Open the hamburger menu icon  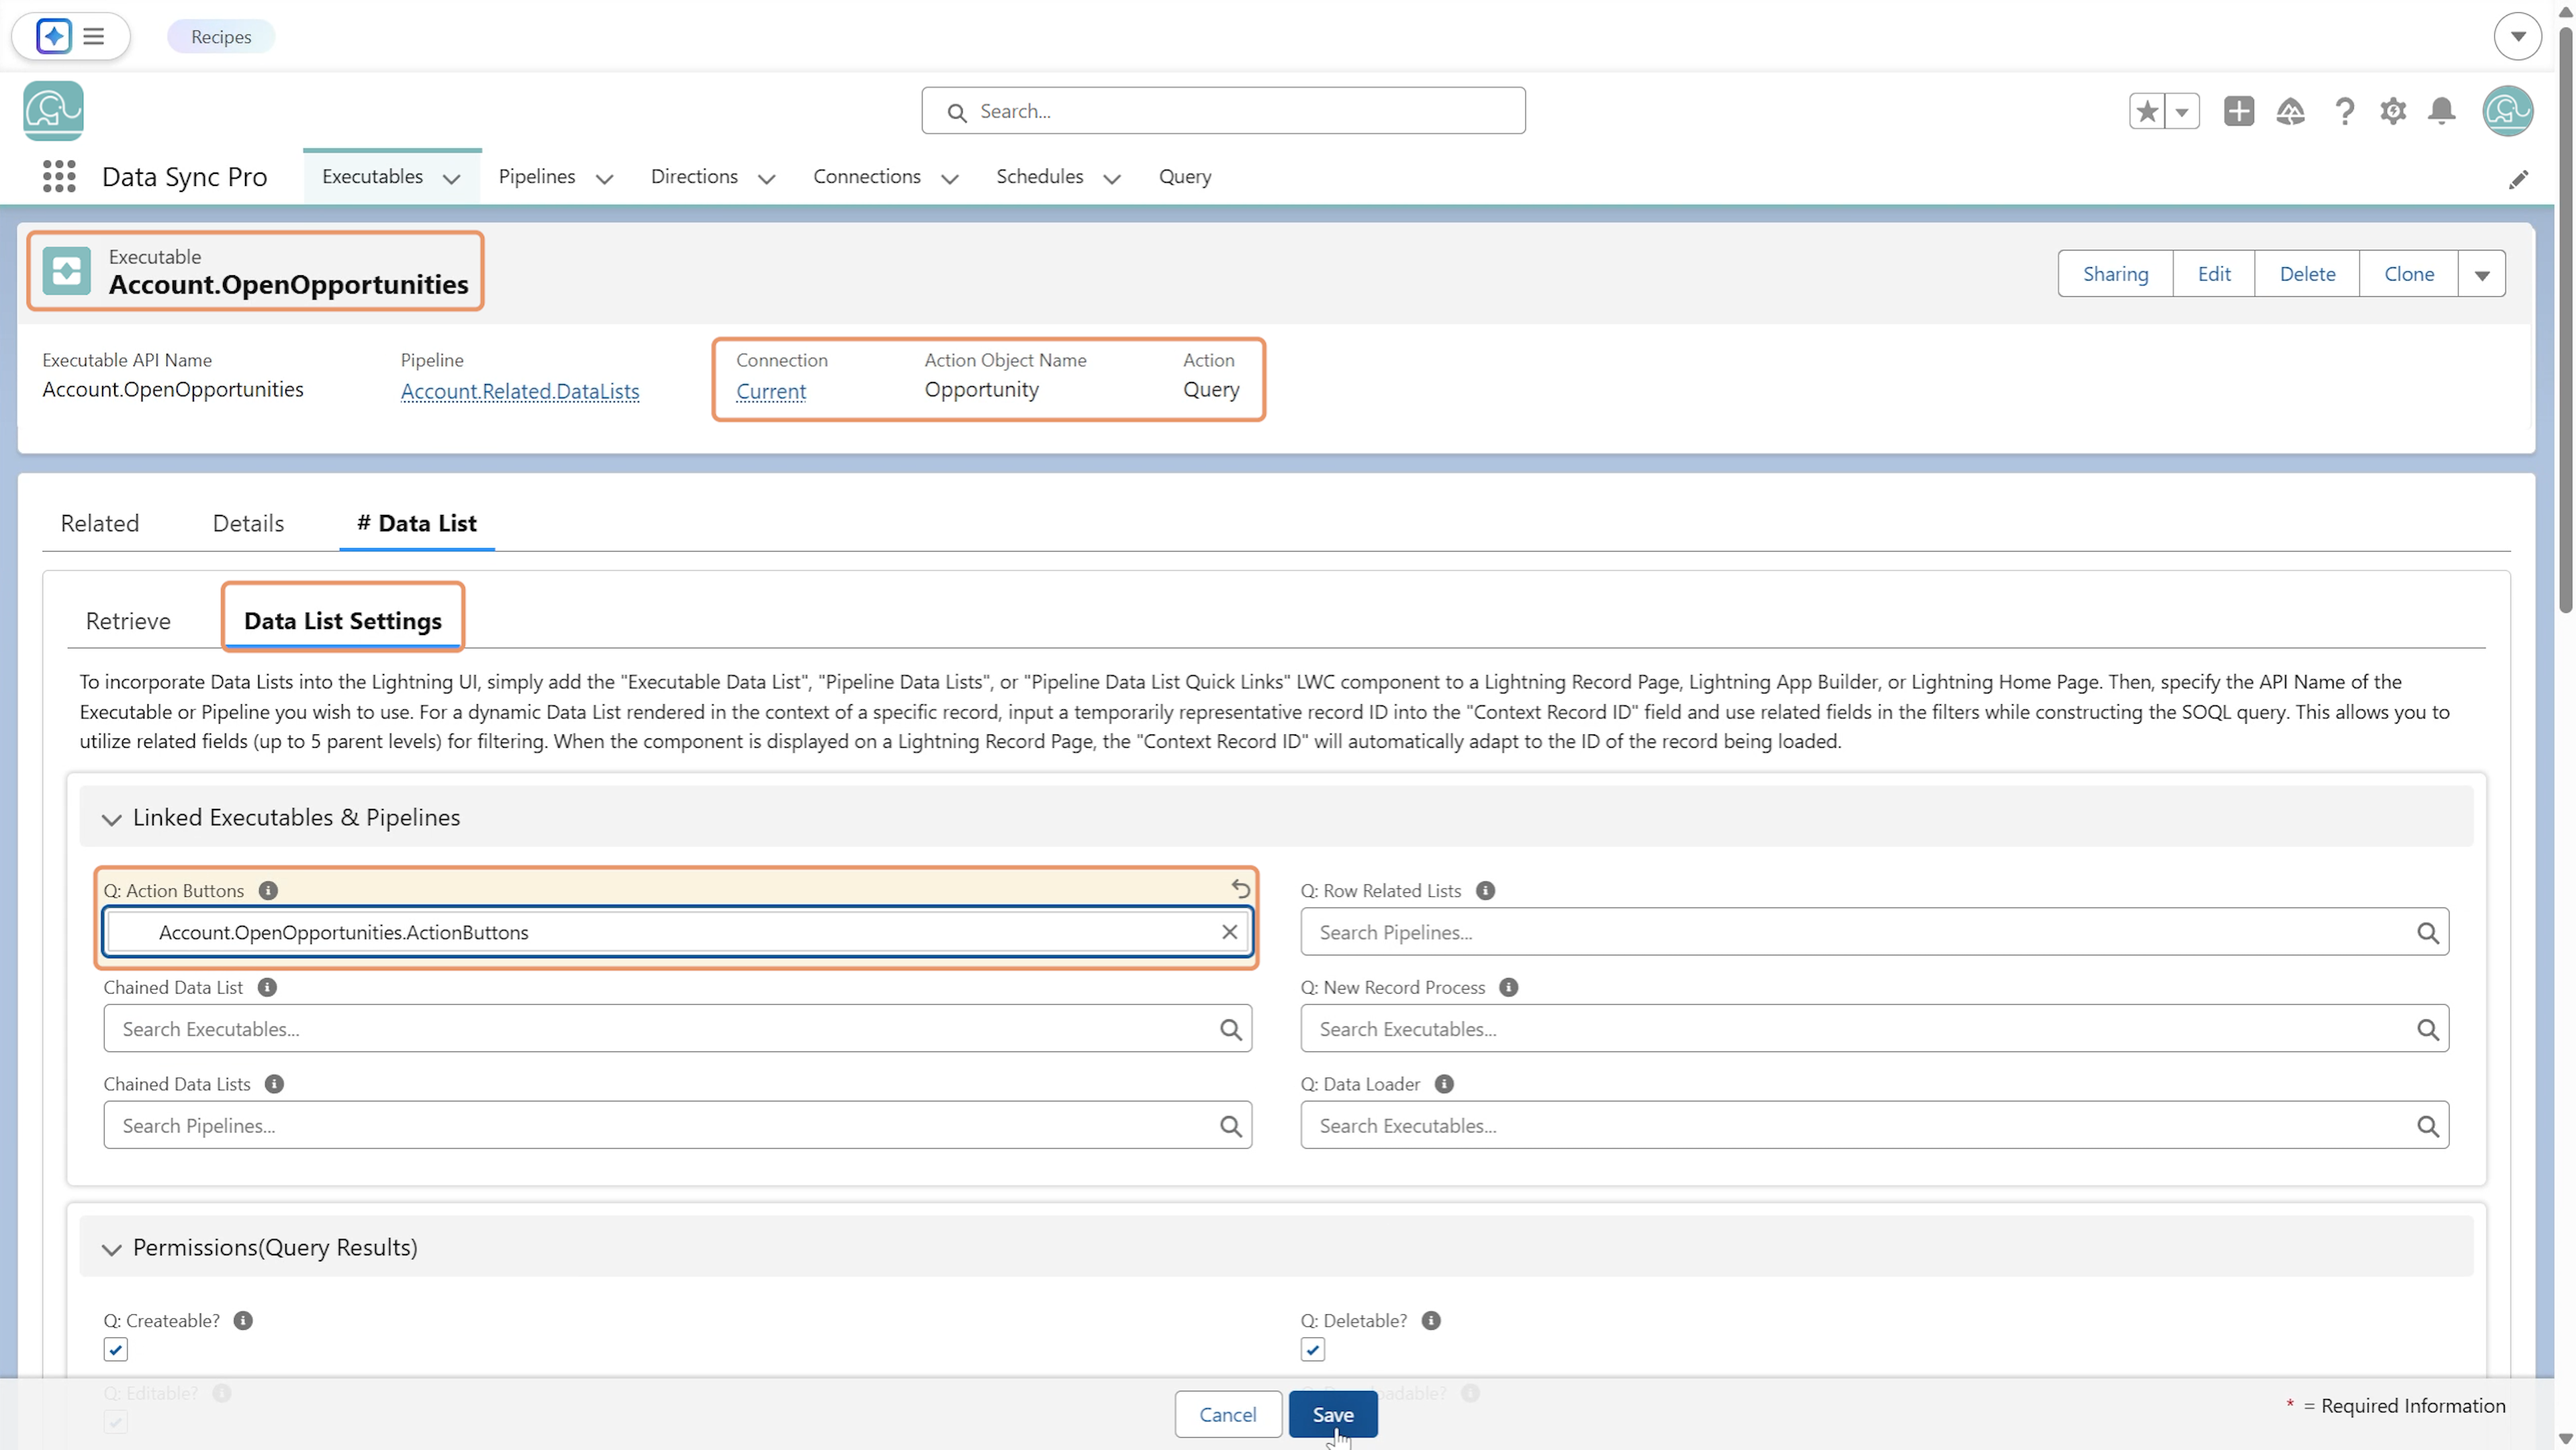(93, 36)
